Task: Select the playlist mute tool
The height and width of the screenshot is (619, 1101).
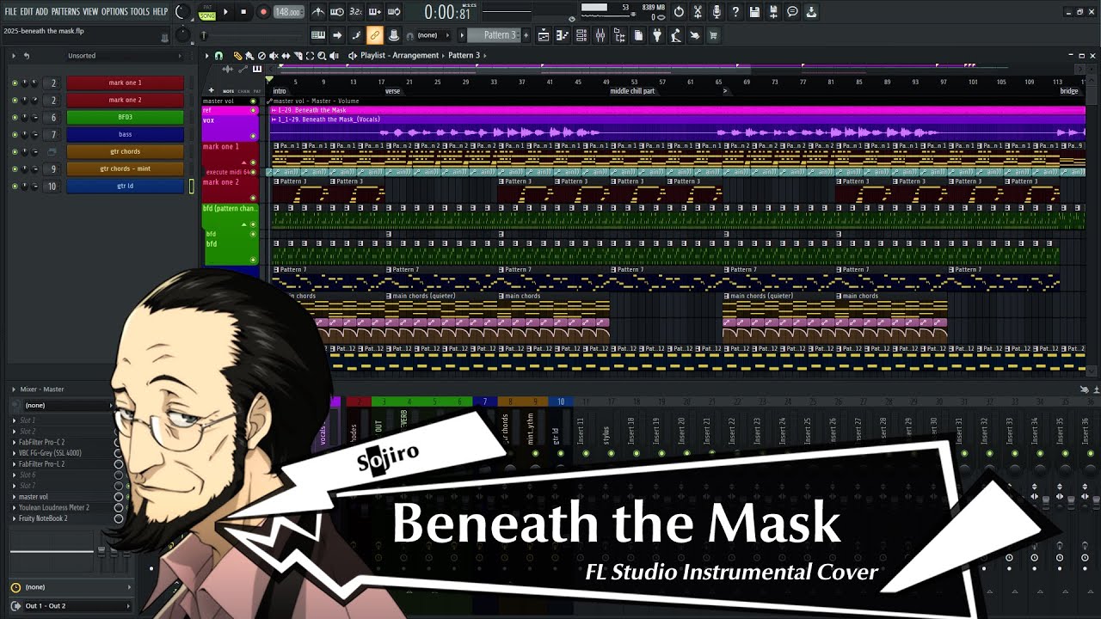Action: click(274, 55)
